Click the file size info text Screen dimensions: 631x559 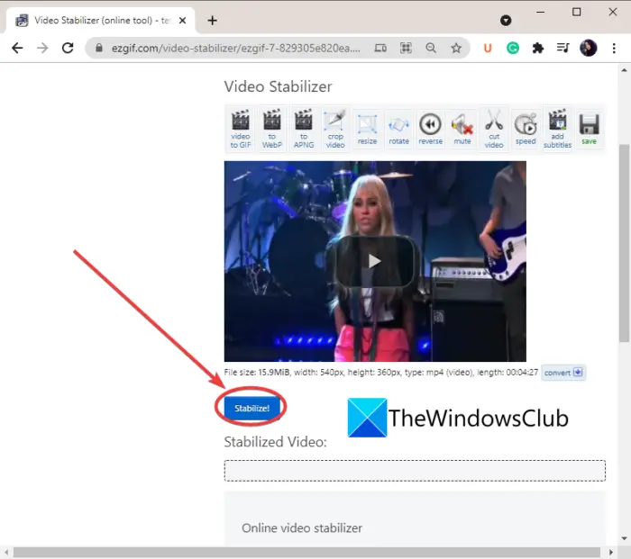380,372
